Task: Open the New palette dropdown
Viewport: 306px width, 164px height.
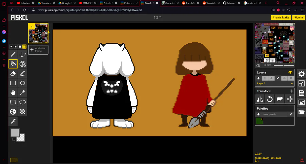Action: 275,114
